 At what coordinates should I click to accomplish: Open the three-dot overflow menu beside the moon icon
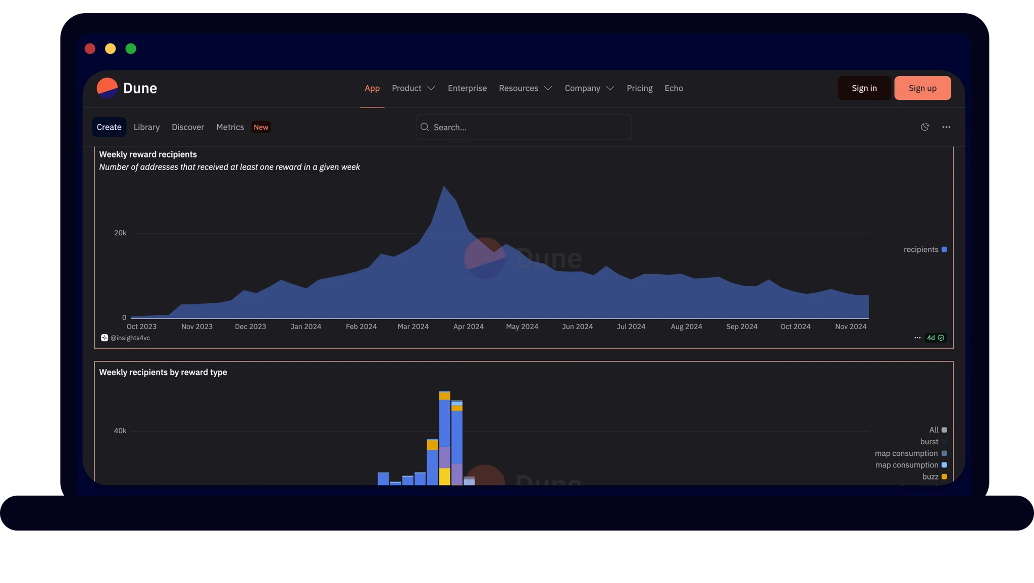pos(947,127)
